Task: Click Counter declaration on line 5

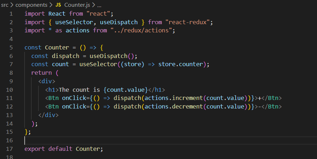Action: [x=57, y=48]
